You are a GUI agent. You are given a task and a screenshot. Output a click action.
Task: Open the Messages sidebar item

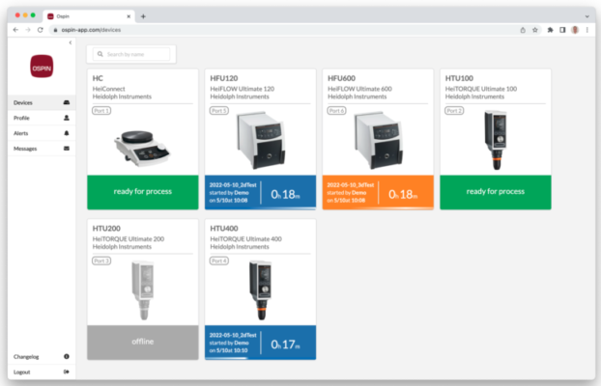coord(42,149)
